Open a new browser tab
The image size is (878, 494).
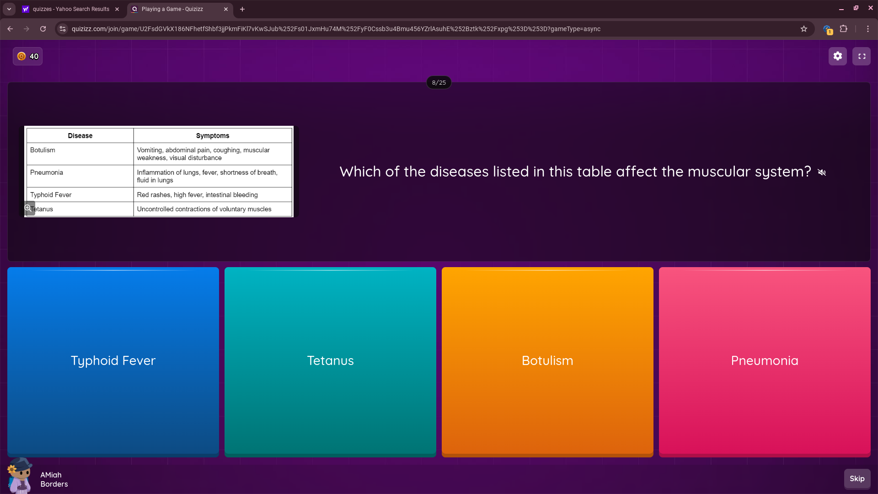242,9
